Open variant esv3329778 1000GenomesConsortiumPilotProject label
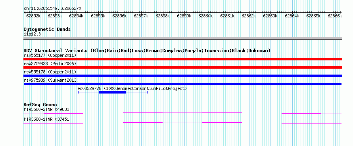The image size is (353, 146). pyautogui.click(x=132, y=88)
